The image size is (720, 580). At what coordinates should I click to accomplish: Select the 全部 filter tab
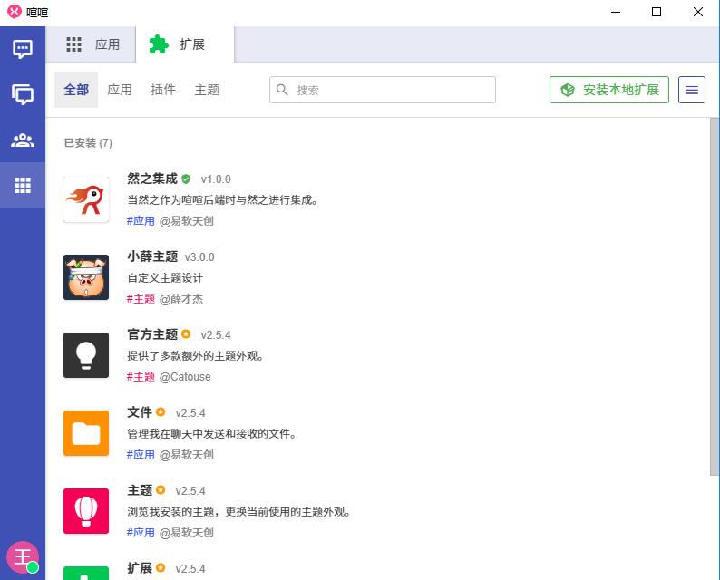coord(76,90)
